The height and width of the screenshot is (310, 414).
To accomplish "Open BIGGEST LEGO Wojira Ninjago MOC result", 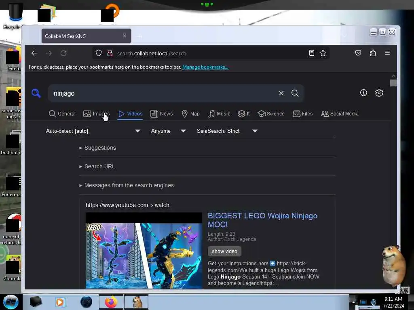I will coord(262,220).
